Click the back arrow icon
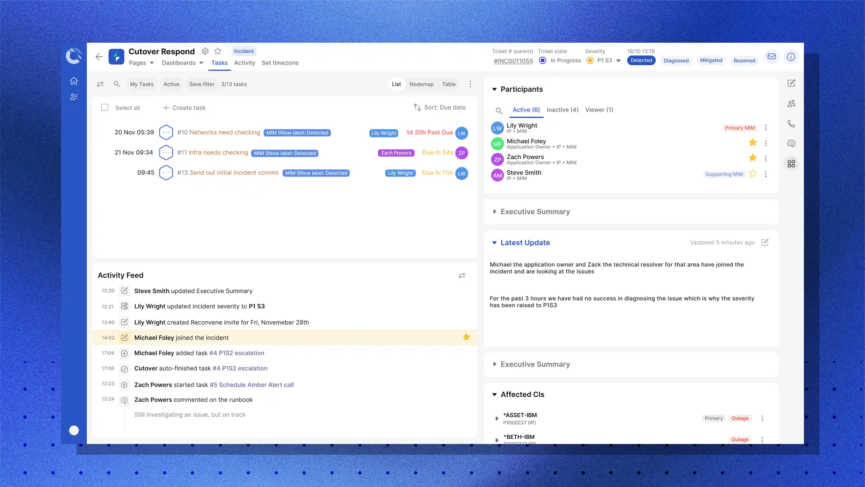The image size is (865, 487). click(99, 57)
